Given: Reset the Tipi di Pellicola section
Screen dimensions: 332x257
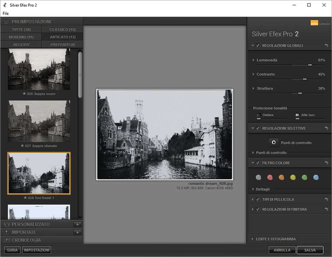Looking at the screenshot, I should [326, 199].
